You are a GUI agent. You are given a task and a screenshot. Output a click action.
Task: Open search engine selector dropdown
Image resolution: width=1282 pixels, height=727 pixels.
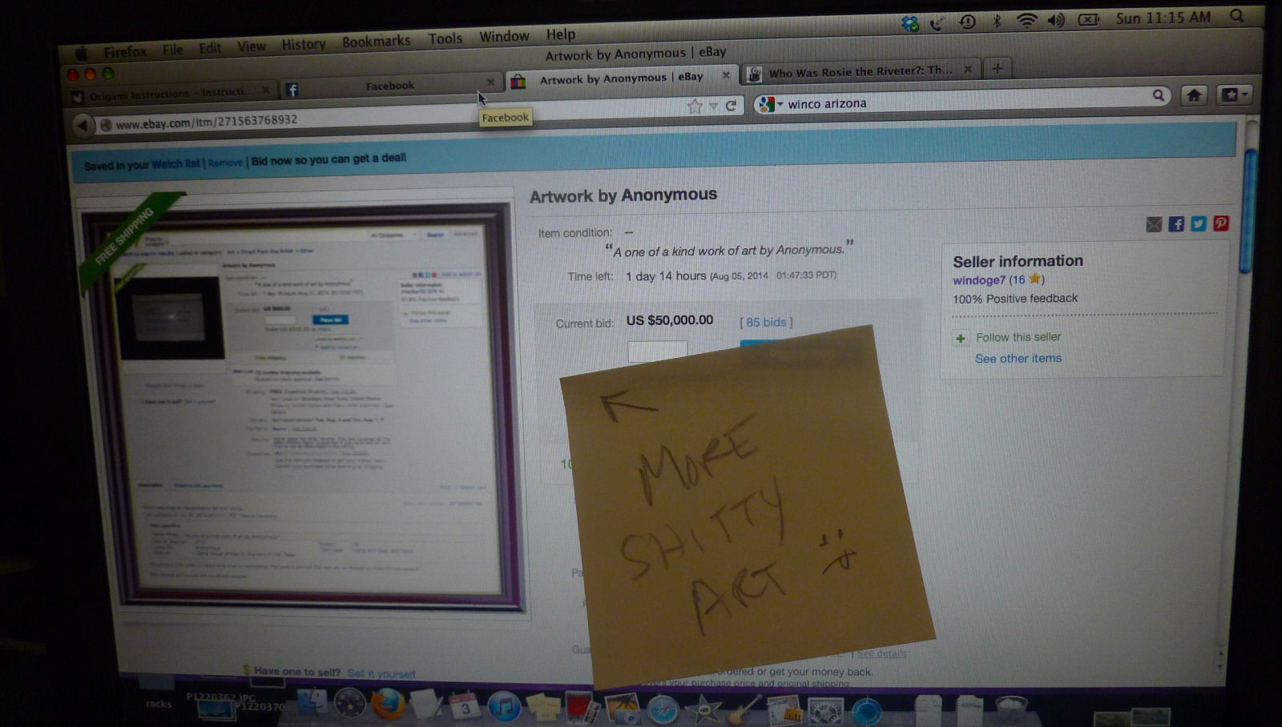769,104
